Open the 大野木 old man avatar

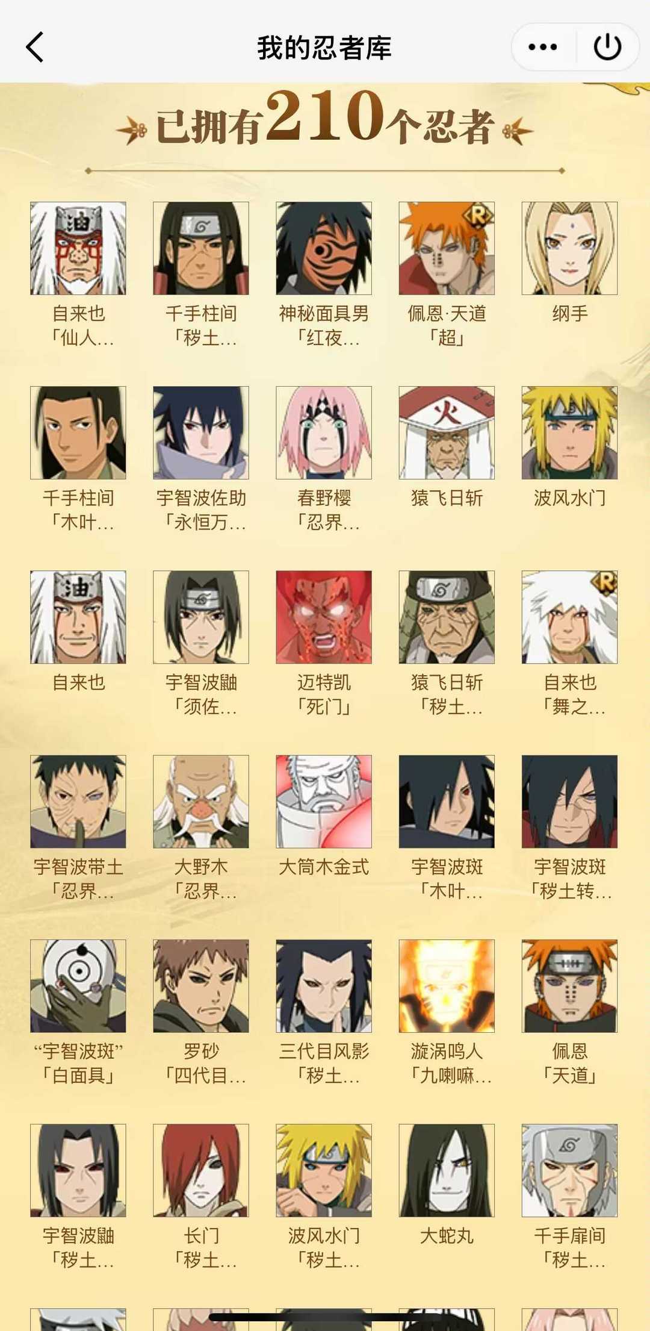coord(201,801)
